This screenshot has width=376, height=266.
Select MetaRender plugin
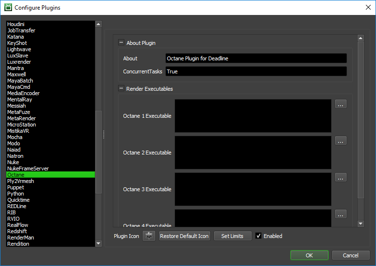(51, 118)
